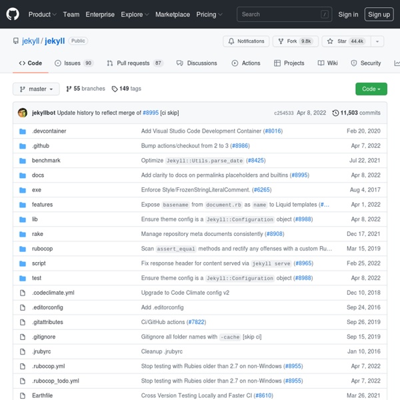400x400 pixels.
Task: Click the file icon for .editorconfig
Action: 23,307
